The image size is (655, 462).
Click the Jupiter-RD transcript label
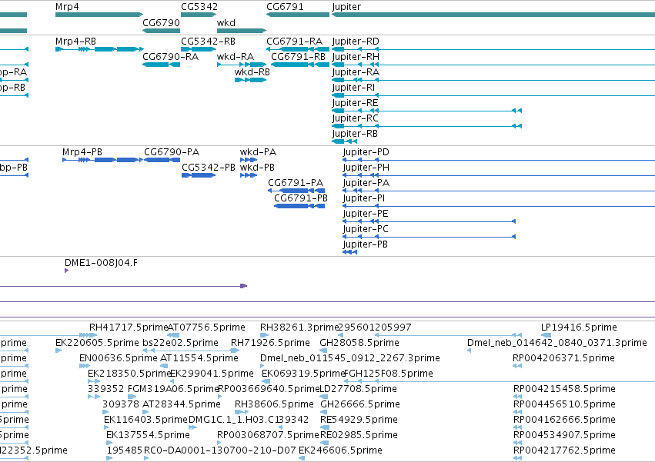pyautogui.click(x=356, y=42)
